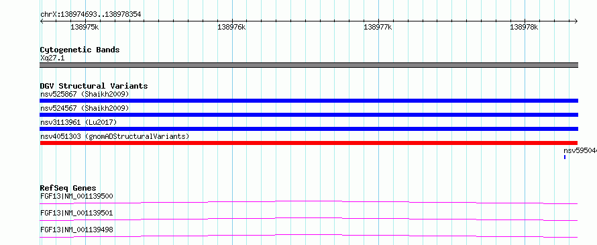Click the partially visible nsv59504 label

click(x=580, y=150)
